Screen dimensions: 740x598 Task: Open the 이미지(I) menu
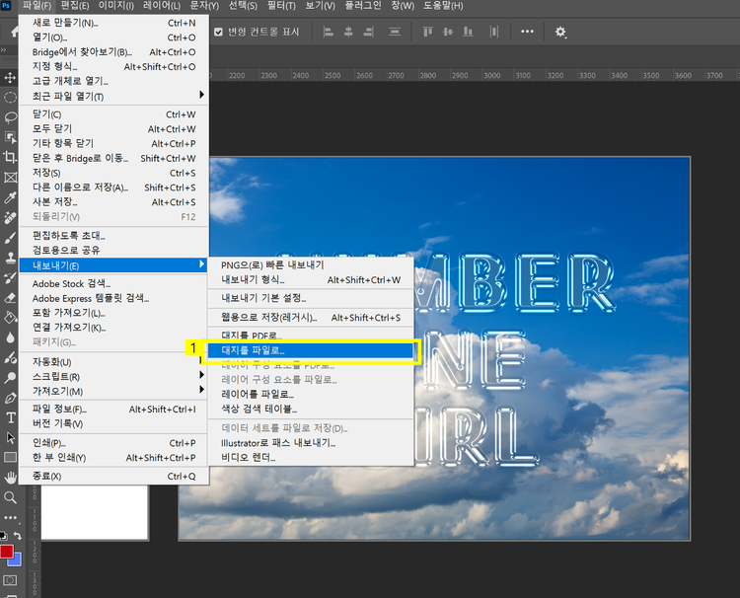116,6
